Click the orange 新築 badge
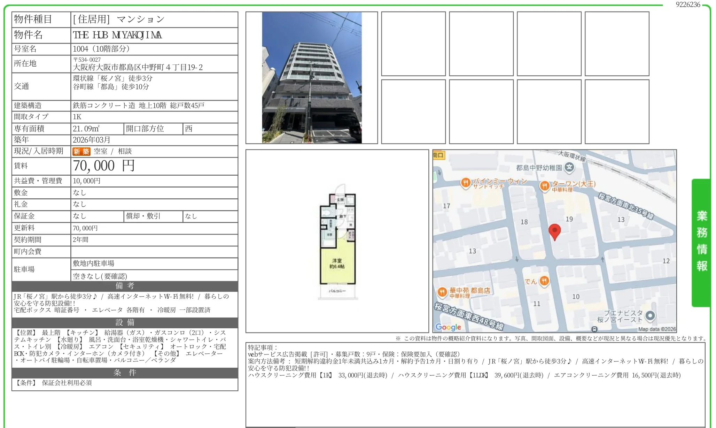This screenshot has height=428, width=716. click(81, 151)
